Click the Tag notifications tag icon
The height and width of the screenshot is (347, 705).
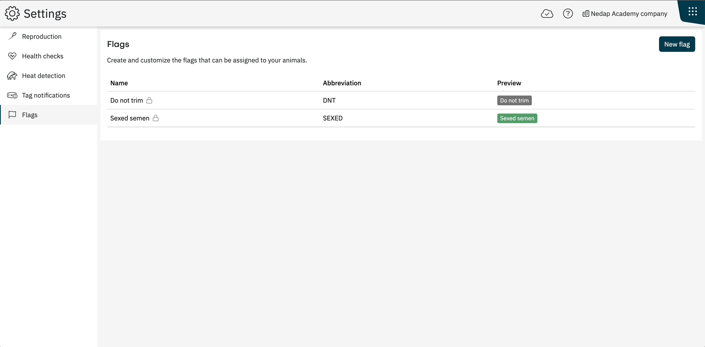[12, 95]
